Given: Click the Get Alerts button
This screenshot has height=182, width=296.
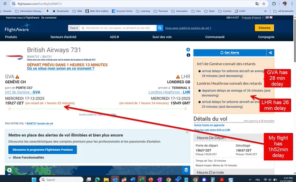Looking at the screenshot, I should pos(230,53).
